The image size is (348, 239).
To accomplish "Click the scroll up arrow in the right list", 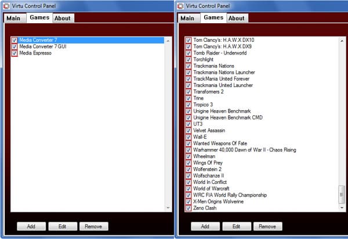I will tap(342, 41).
